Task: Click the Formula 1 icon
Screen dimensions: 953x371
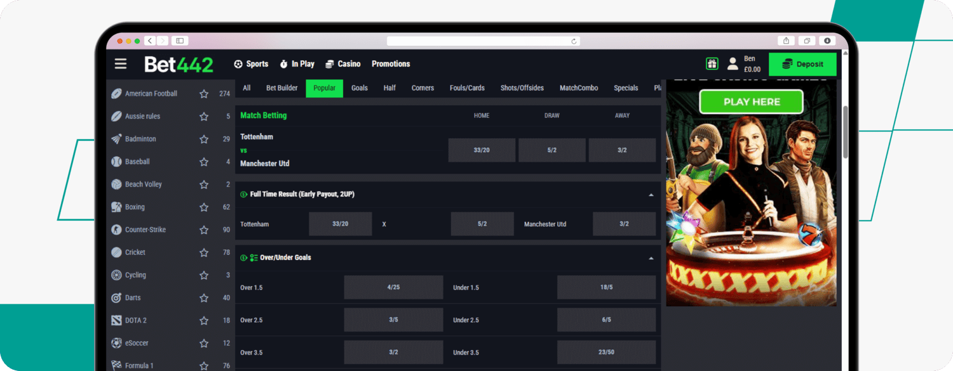Action: click(x=116, y=365)
